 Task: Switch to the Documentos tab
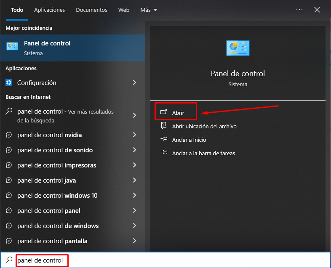92,10
